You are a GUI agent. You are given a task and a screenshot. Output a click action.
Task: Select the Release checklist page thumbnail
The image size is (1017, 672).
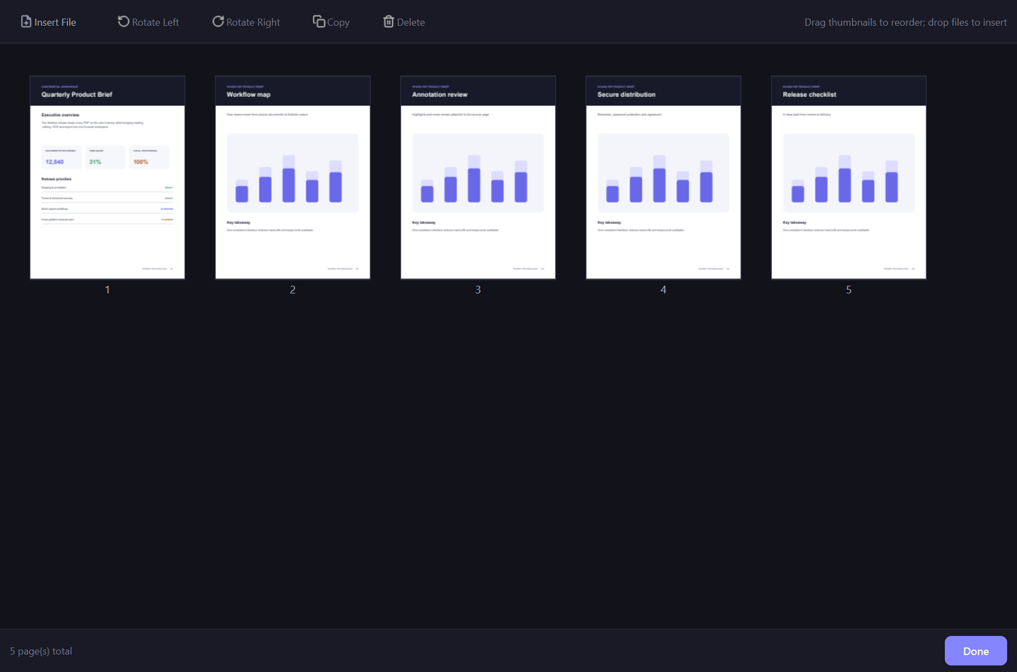(849, 178)
